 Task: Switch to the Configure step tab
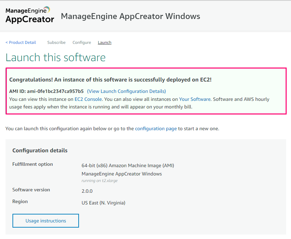coord(82,42)
